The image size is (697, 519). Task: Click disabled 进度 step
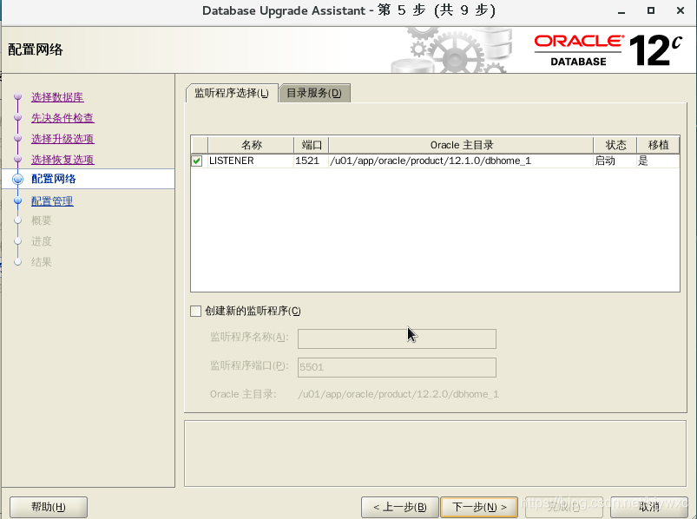pyautogui.click(x=42, y=241)
